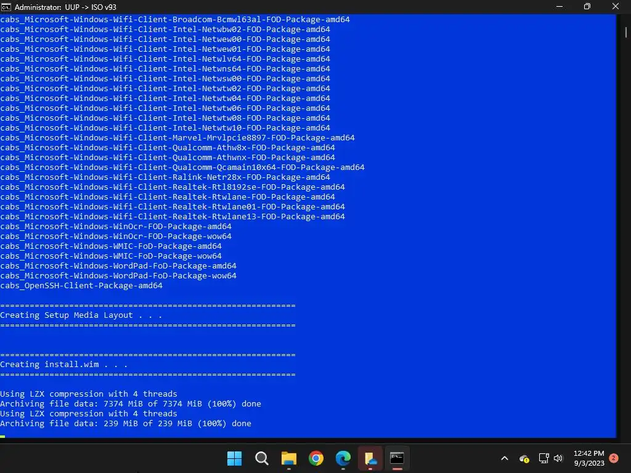Show hidden system tray icons
The width and height of the screenshot is (631, 473).
pyautogui.click(x=505, y=458)
